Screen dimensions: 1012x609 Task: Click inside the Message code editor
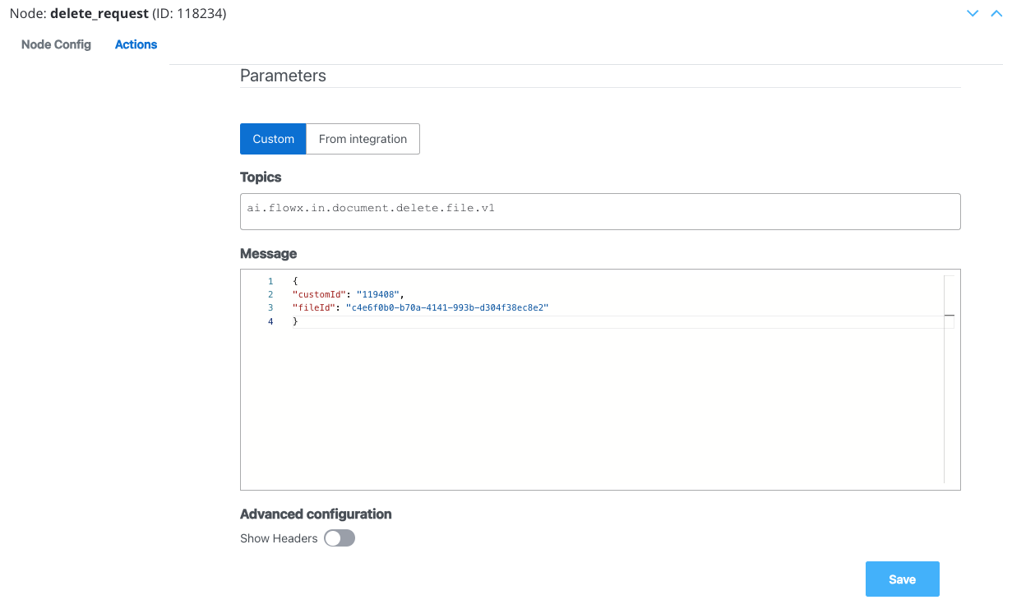pos(600,380)
